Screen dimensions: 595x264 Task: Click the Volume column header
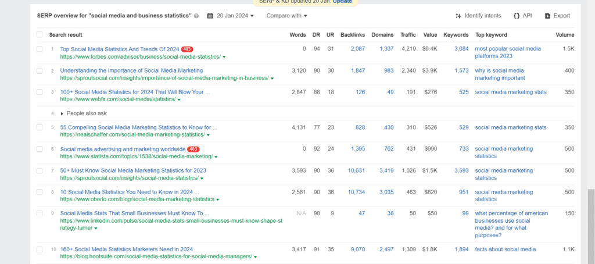pos(565,35)
